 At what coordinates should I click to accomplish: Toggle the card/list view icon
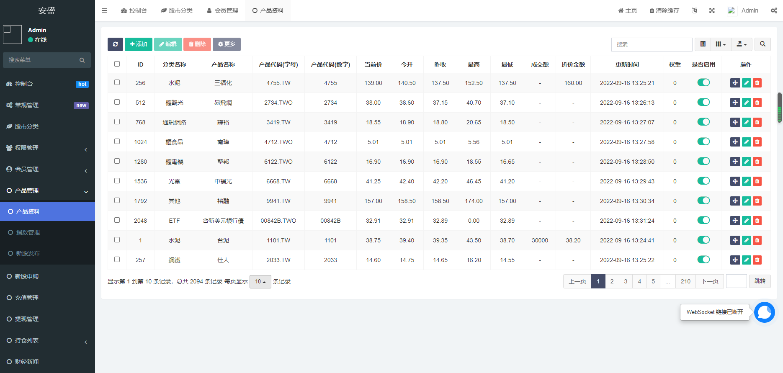[703, 44]
